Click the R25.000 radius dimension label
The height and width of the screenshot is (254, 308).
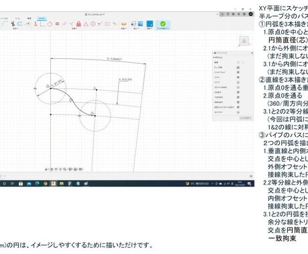[125, 80]
